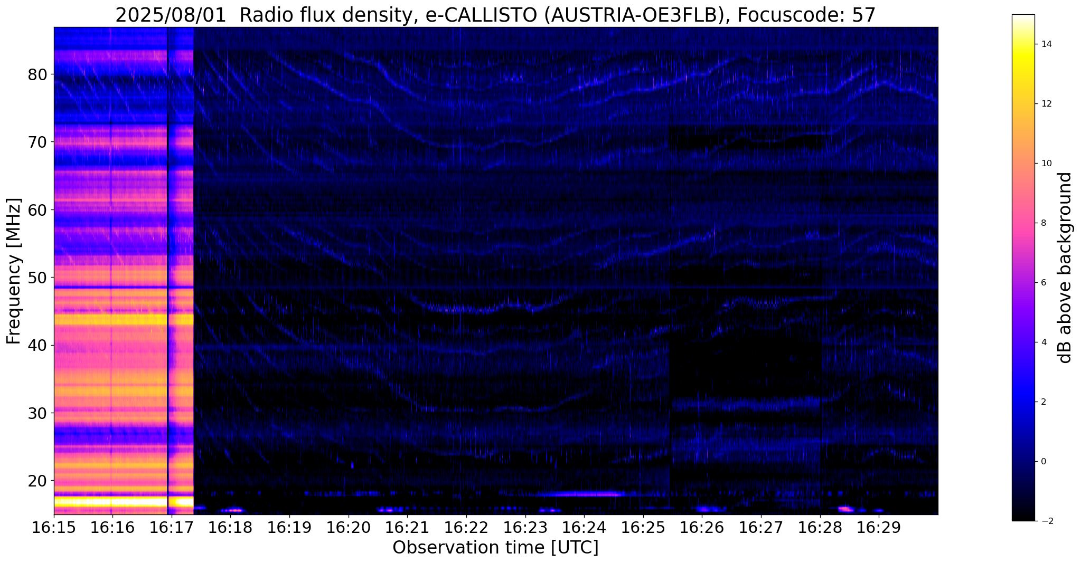Click the colorbar tick label 8
Screen dimensions: 1081x563
click(x=1043, y=223)
